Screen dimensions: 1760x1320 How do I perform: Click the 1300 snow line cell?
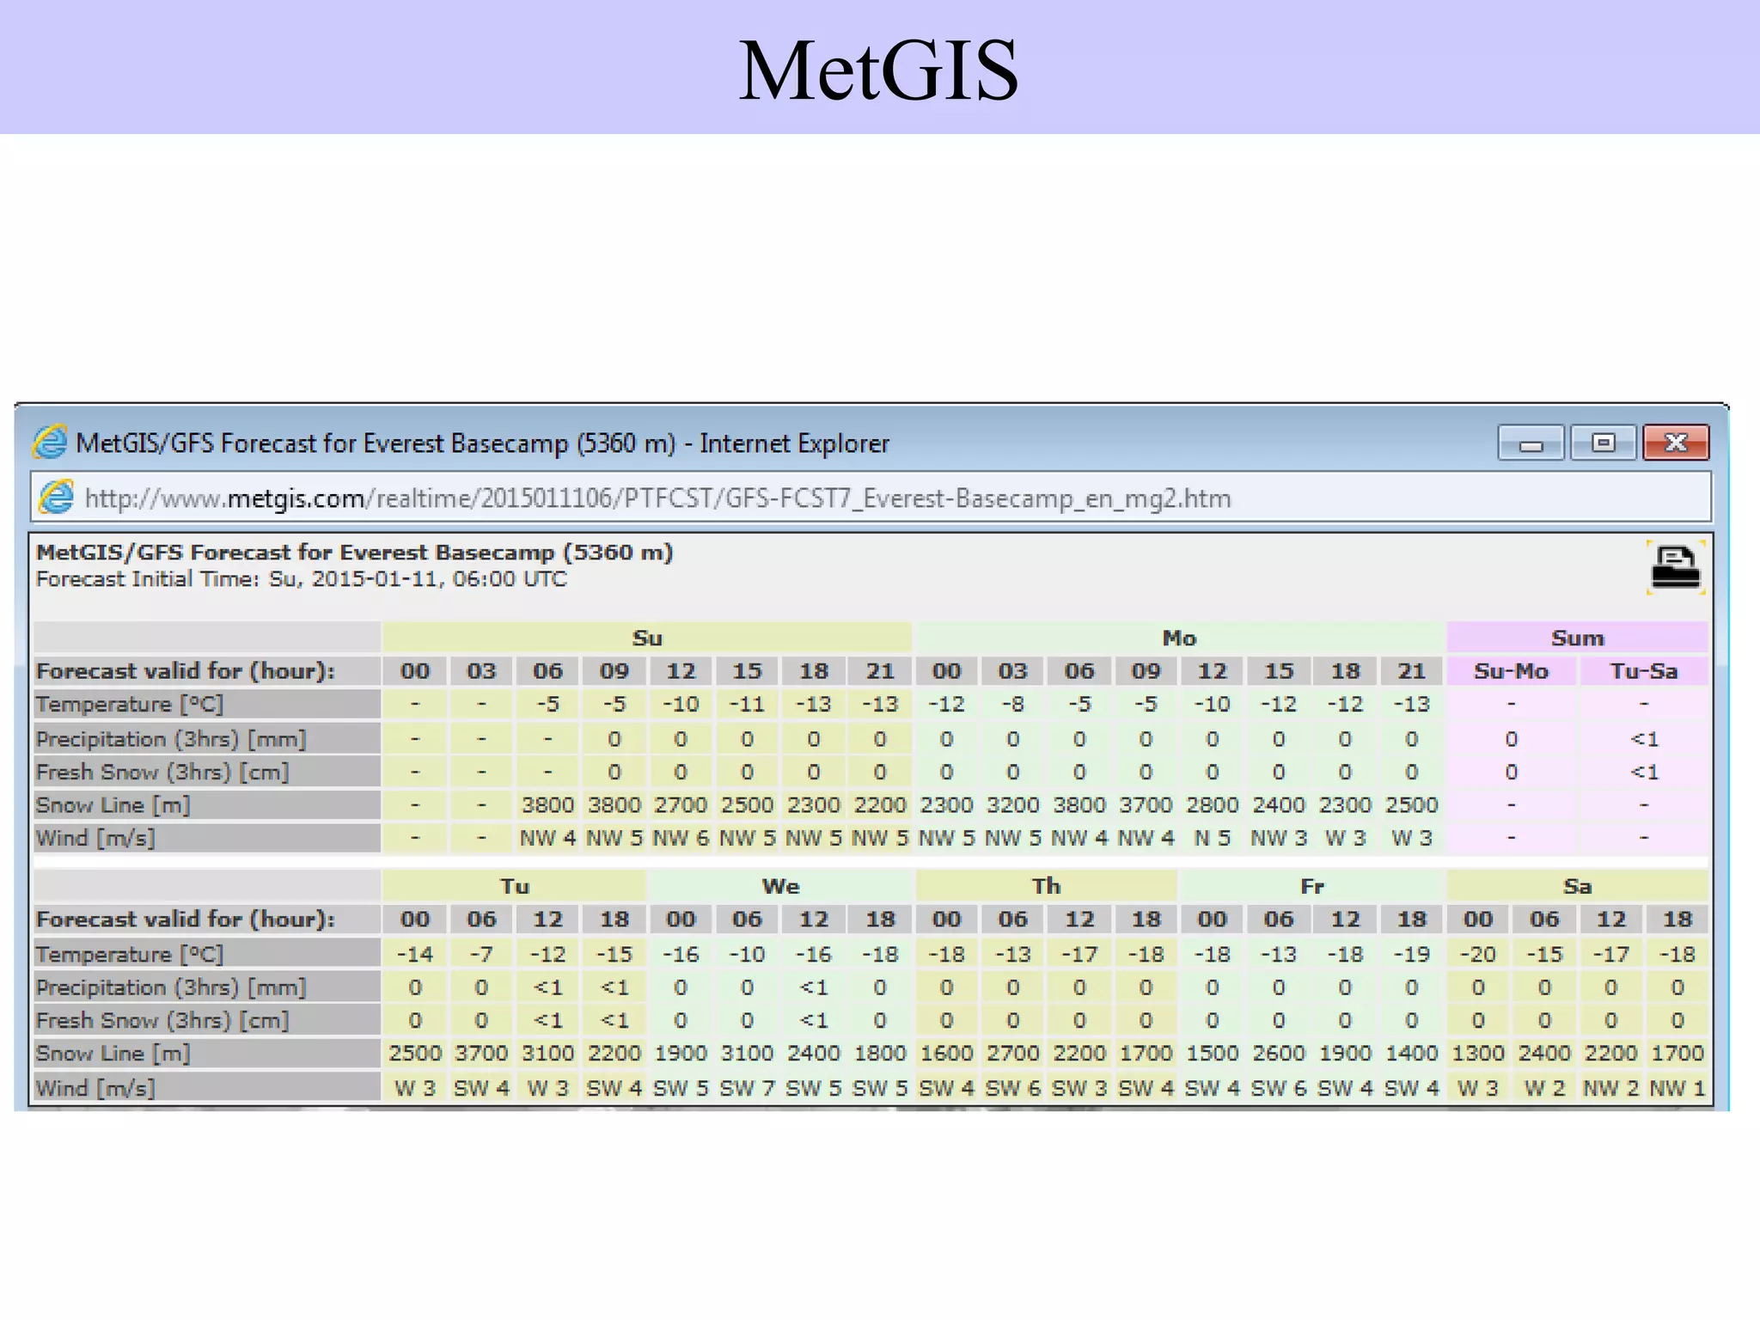coord(1478,1054)
